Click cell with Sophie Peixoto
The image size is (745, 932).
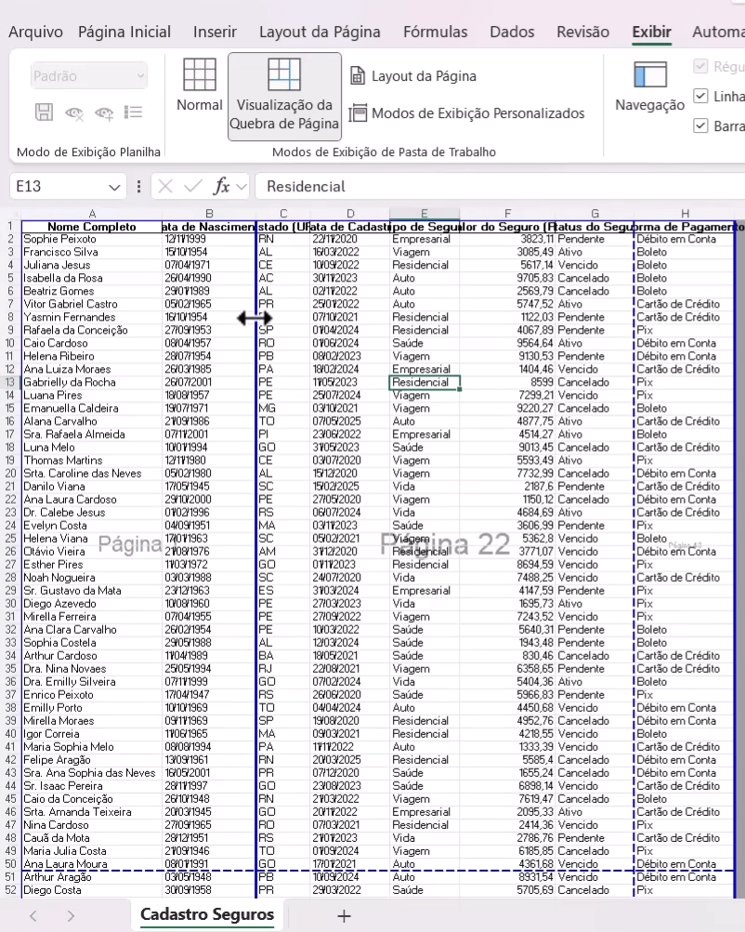coord(91,239)
